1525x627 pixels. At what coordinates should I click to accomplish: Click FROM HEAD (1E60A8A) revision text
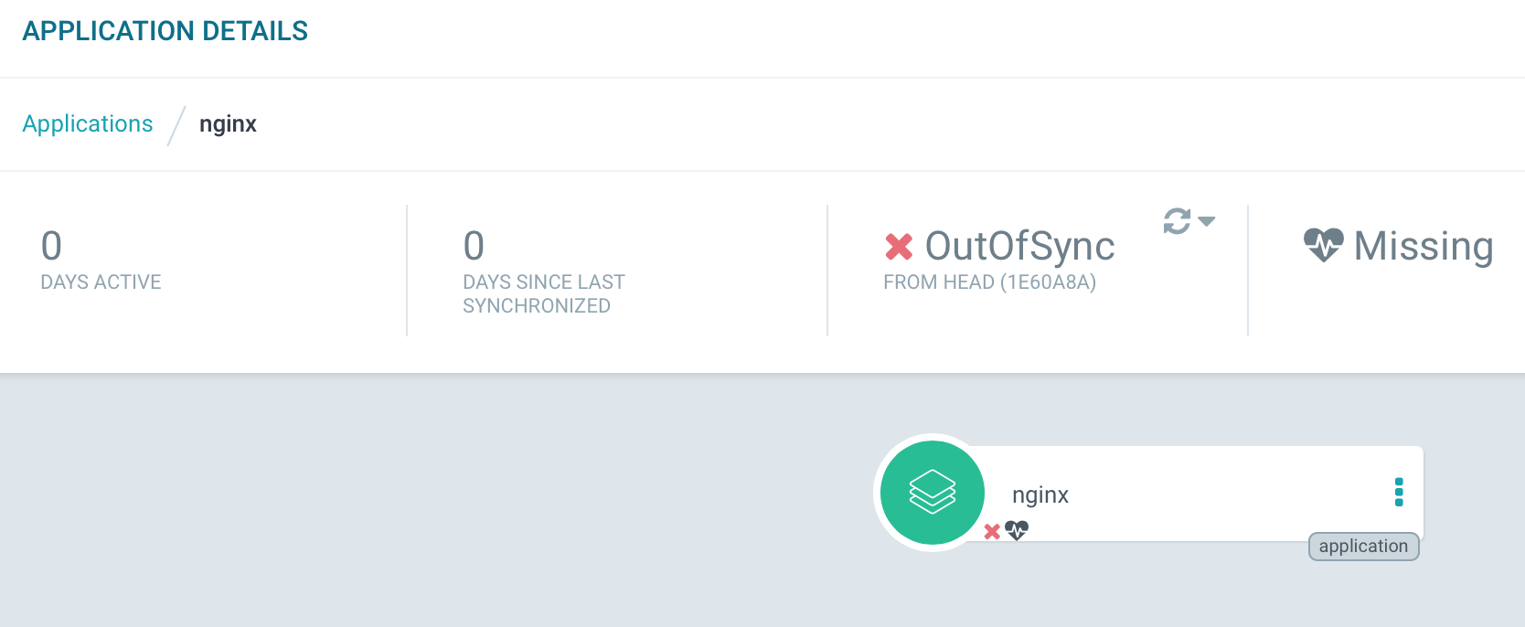click(989, 282)
